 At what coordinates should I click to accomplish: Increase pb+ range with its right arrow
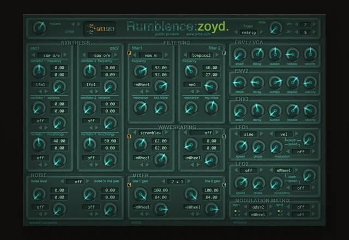[314, 24]
